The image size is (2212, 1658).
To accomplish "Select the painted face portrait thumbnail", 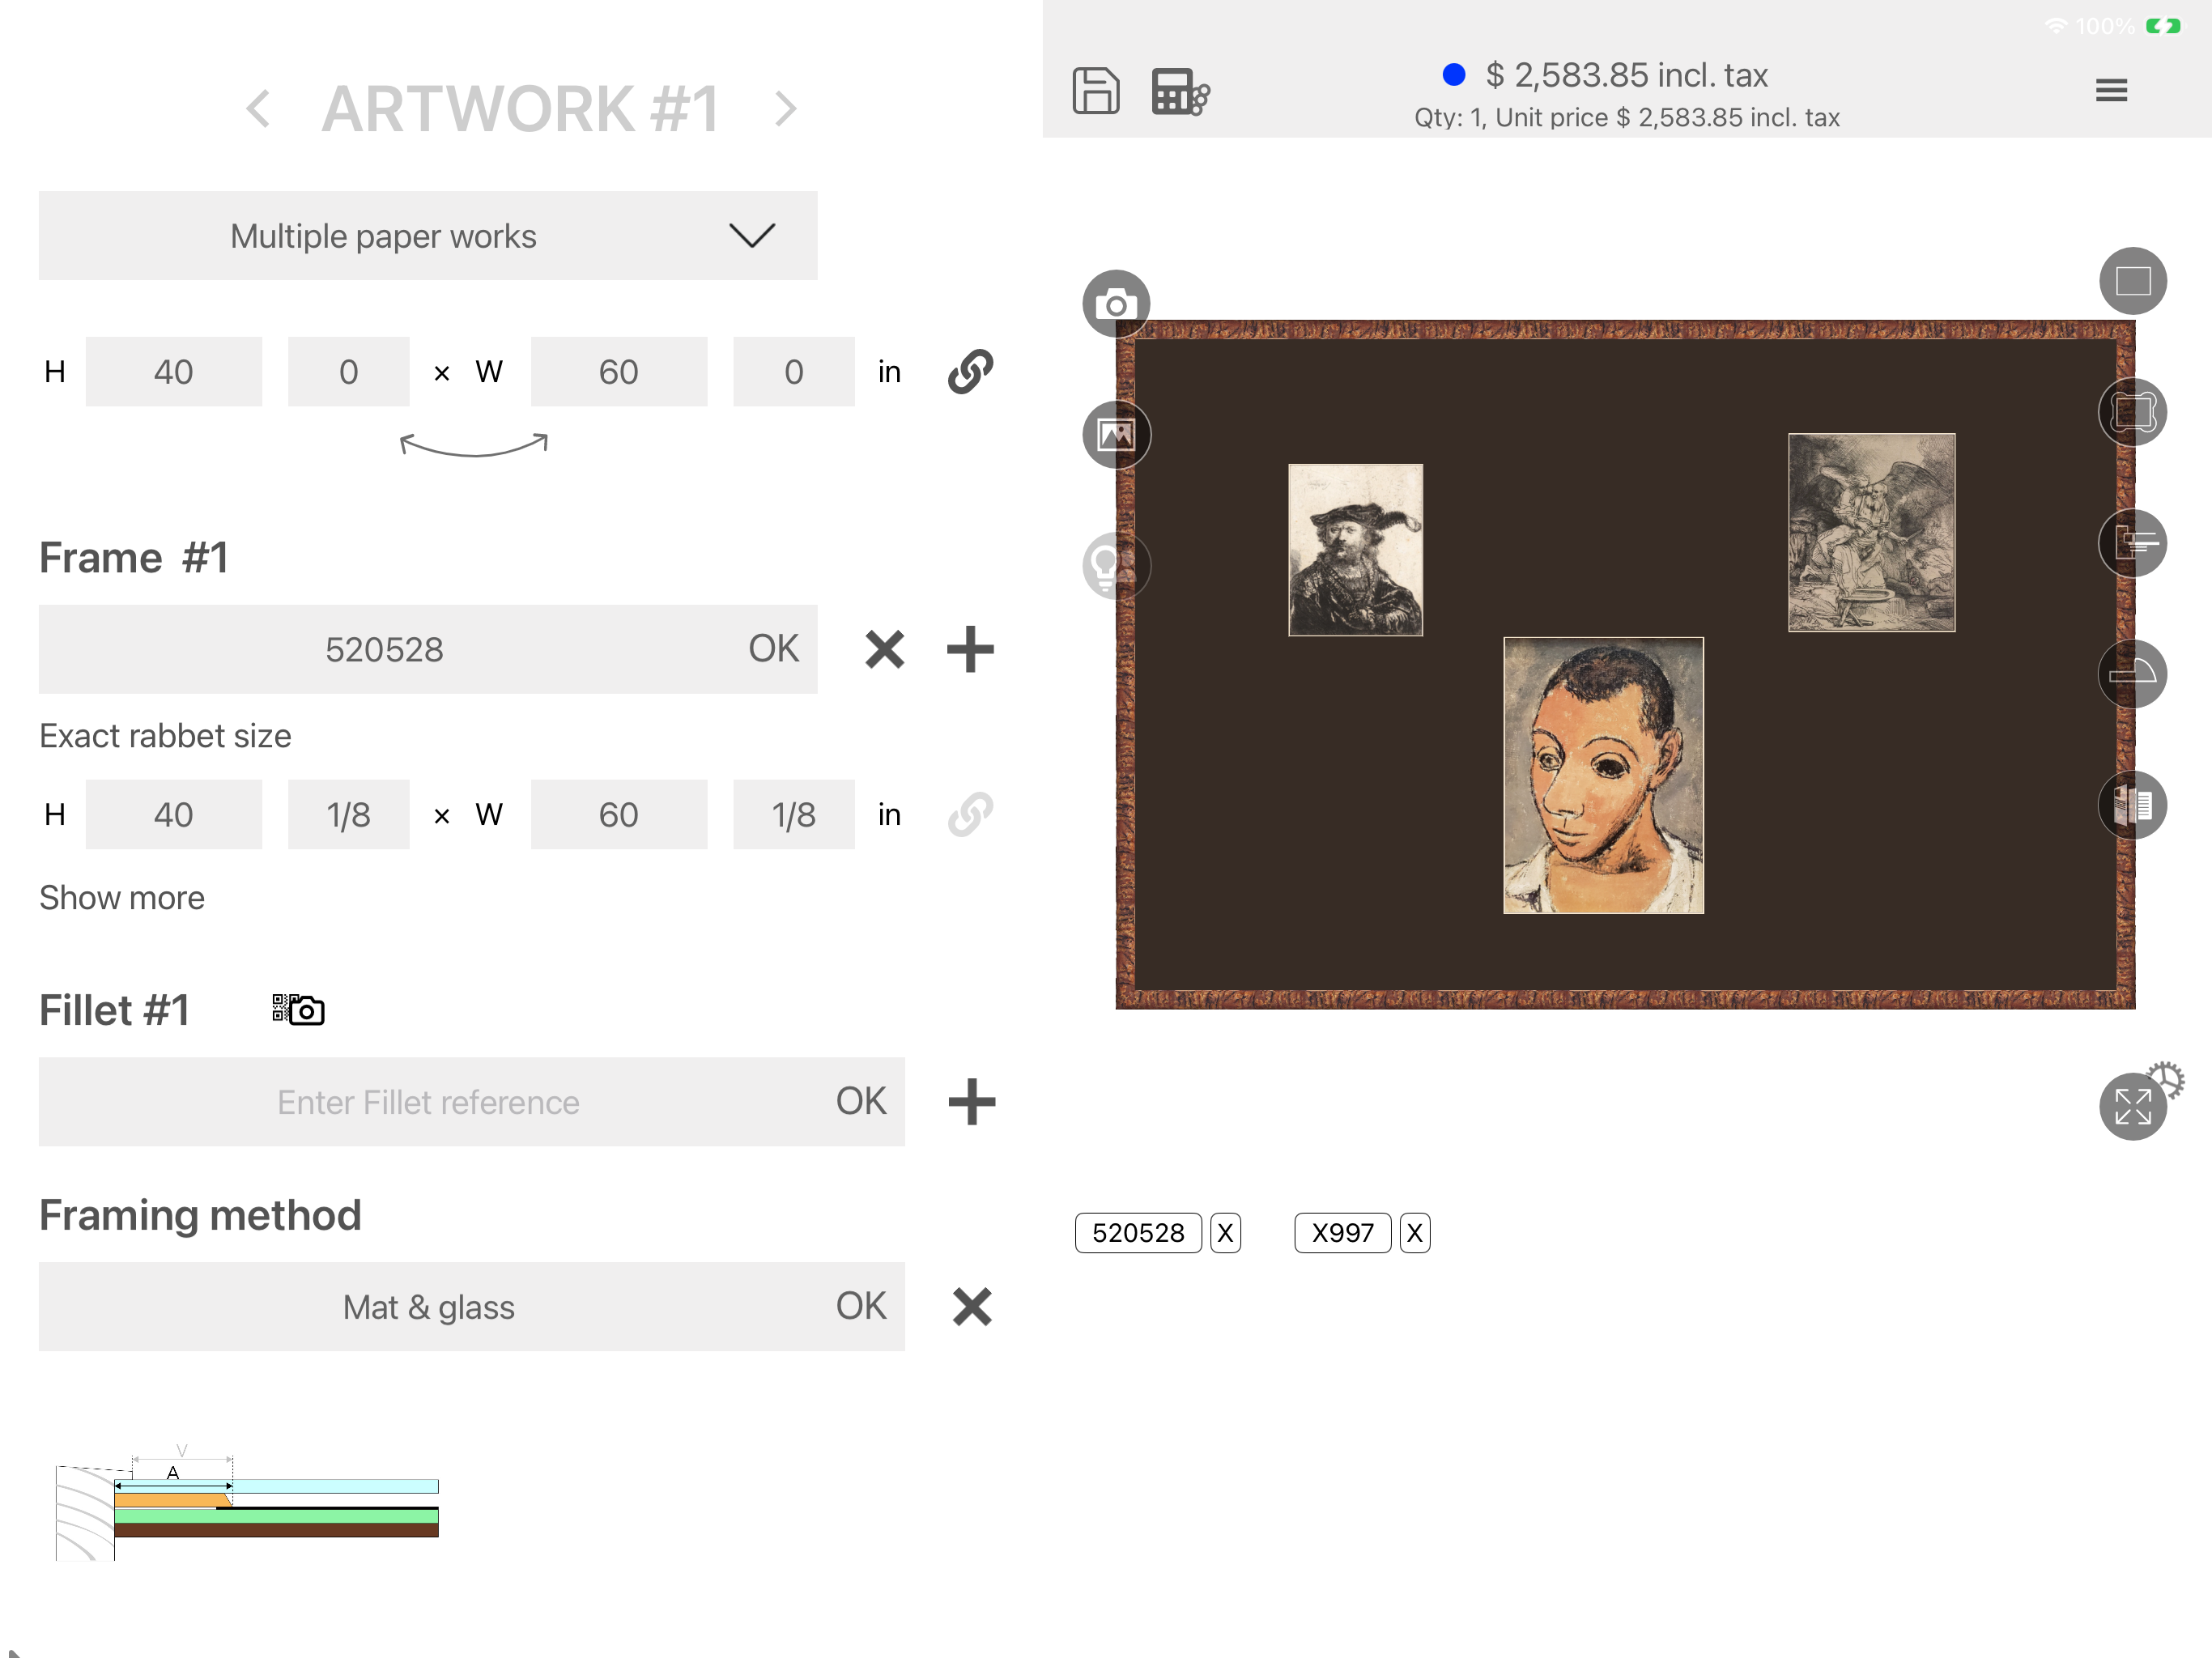I will [1603, 775].
